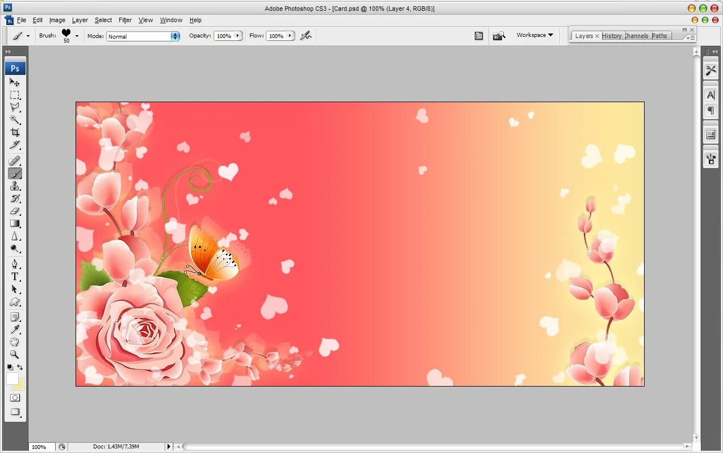Viewport: 723px width, 453px height.
Task: Reset to default foreground and background colors
Action: pos(10,367)
